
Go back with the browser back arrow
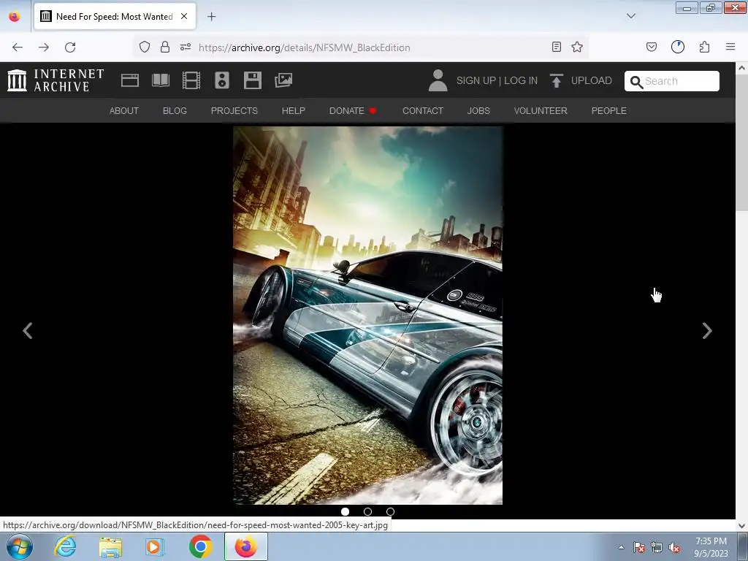pyautogui.click(x=18, y=47)
